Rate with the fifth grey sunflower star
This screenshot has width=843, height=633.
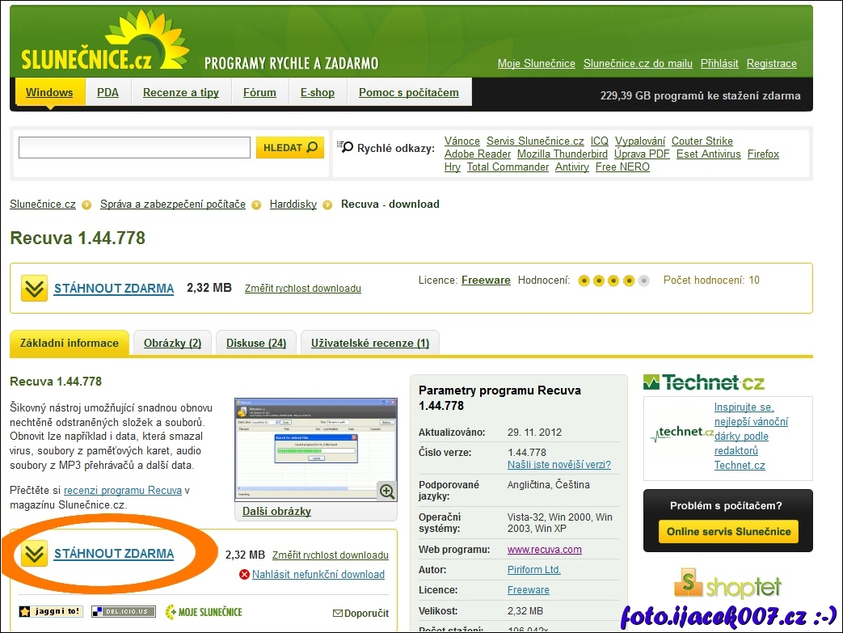pos(643,281)
